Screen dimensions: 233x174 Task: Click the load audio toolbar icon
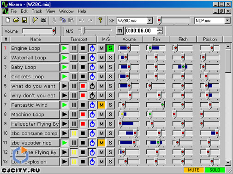[35, 20]
